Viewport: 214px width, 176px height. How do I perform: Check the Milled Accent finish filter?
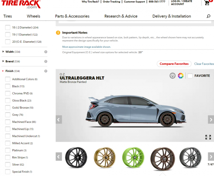point(8,143)
